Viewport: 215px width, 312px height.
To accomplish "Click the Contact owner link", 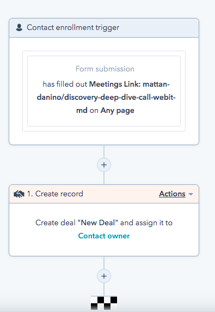I will click(x=104, y=236).
